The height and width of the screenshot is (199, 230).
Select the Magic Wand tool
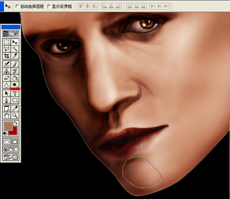(15, 49)
